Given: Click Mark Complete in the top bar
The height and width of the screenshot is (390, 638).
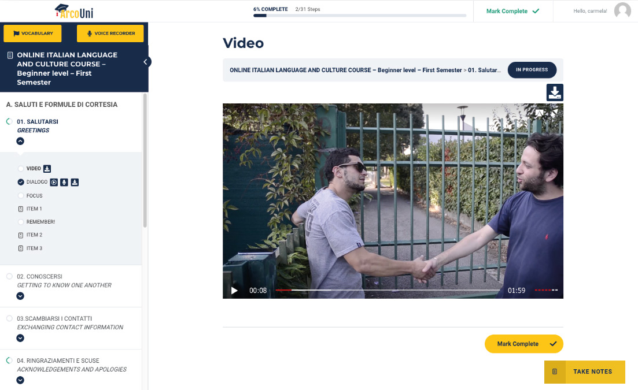Looking at the screenshot, I should 512,11.
